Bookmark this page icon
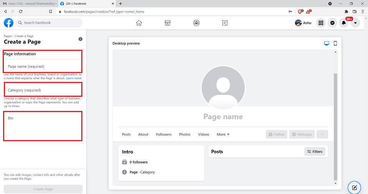 51,11
